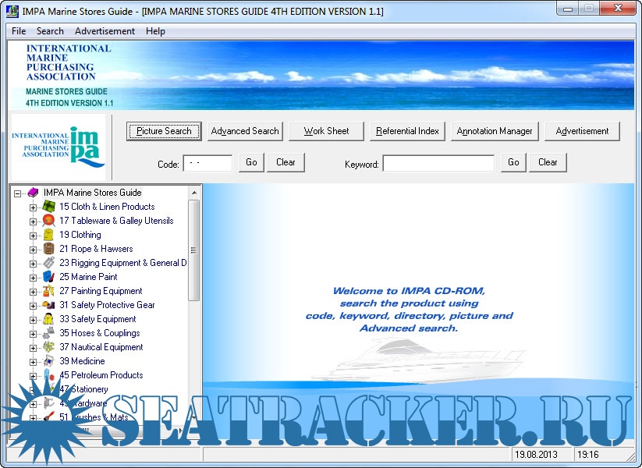This screenshot has height=468, width=642.
Task: Expand the 27 Painting Equipment node
Action: (x=33, y=292)
